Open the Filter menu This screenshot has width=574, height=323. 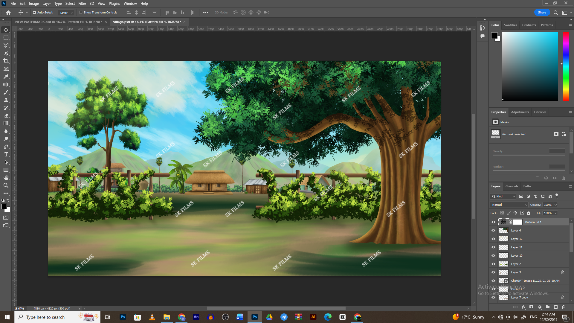[82, 4]
